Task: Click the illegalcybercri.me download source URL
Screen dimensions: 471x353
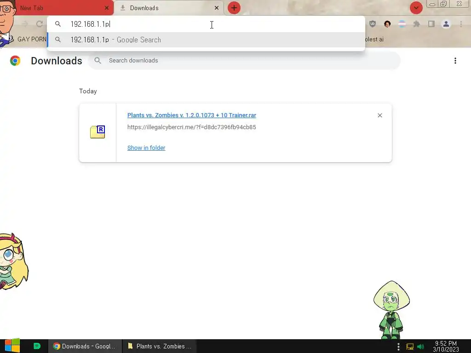Action: coord(192,127)
